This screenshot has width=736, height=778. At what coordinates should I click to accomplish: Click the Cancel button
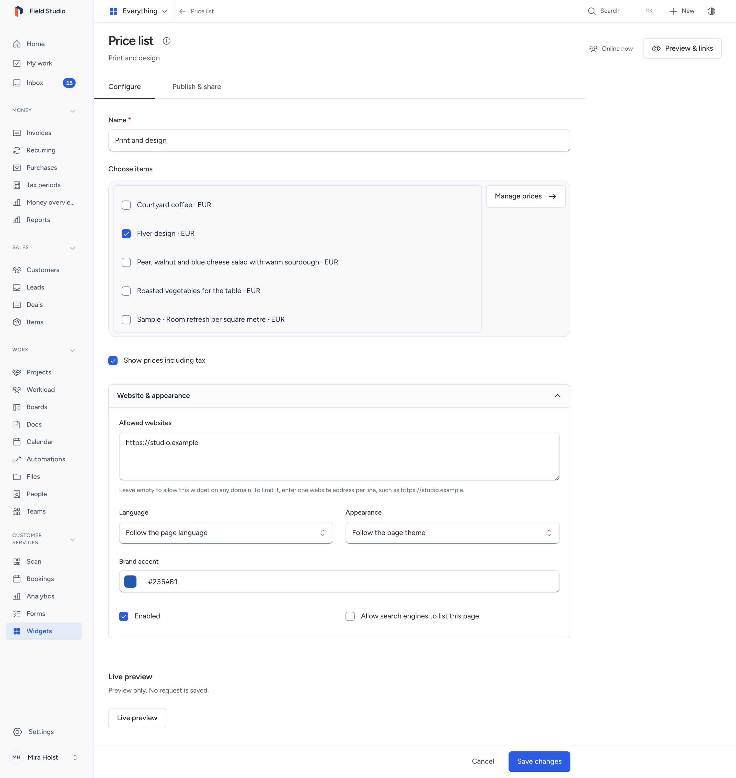pos(482,762)
